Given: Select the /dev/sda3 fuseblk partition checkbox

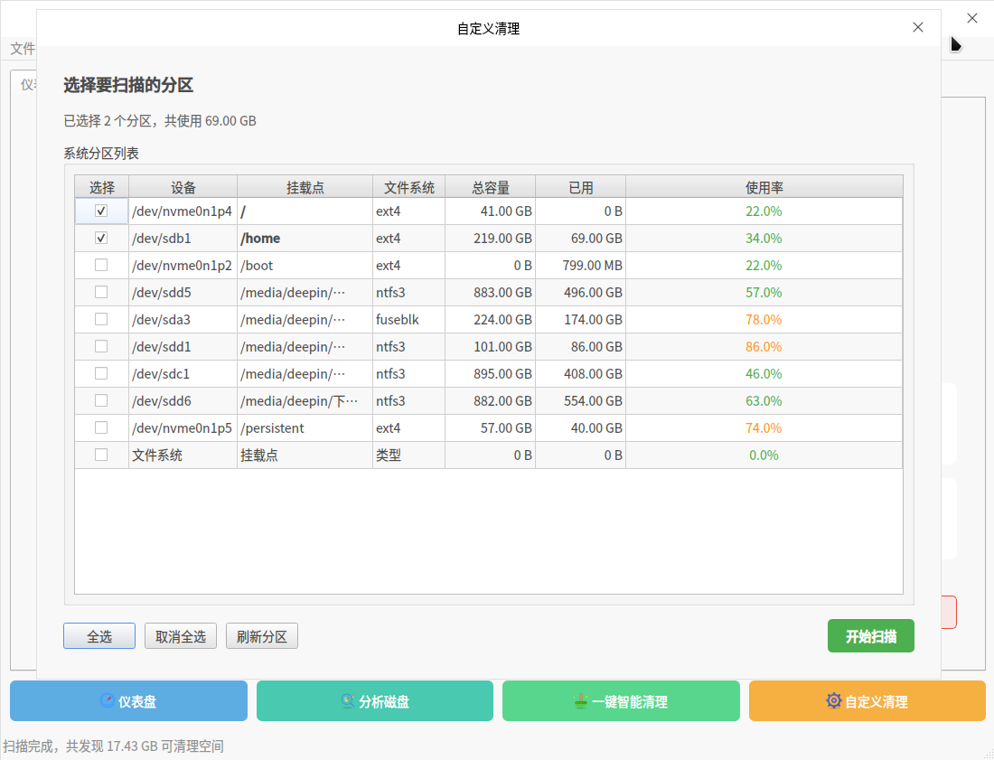Looking at the screenshot, I should [101, 319].
